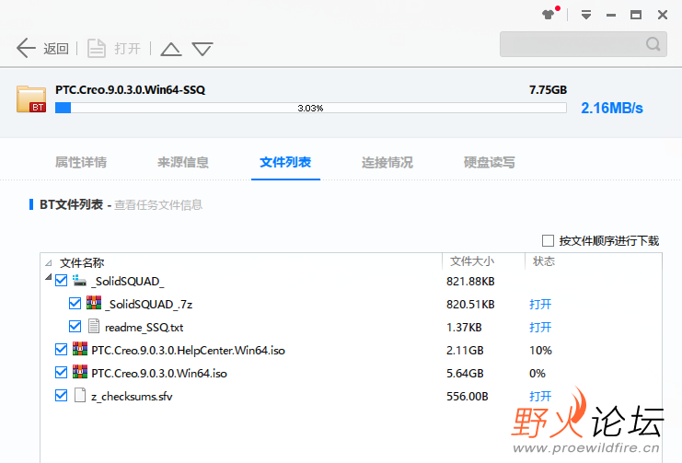Click the back arrow icon

coord(26,48)
